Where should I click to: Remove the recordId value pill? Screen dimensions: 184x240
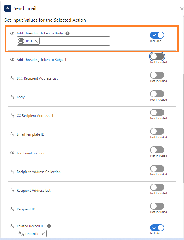click(x=43, y=234)
